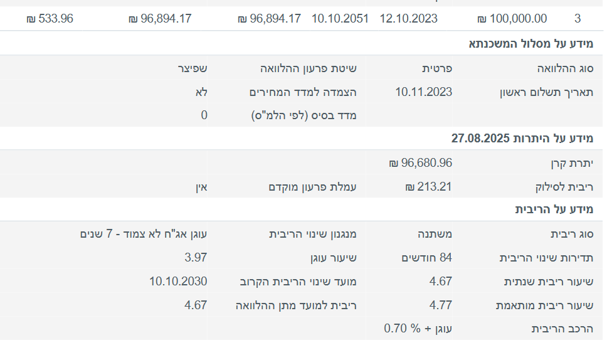Click the 213.21 ₪ payoff interest value
Viewport: 607px width, 360px height.
coord(428,187)
